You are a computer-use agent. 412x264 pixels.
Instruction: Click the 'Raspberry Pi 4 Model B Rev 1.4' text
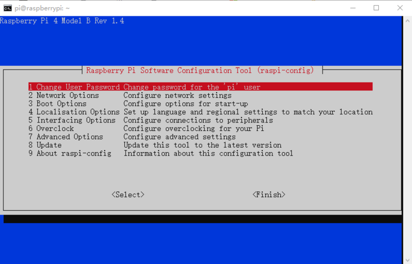62,21
